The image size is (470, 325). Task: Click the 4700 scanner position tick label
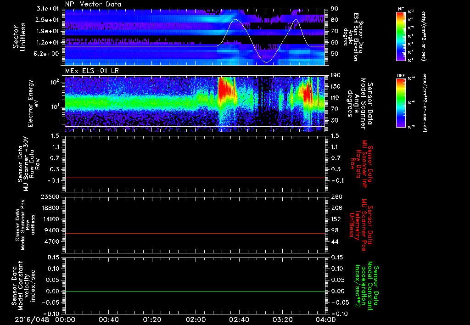53,241
